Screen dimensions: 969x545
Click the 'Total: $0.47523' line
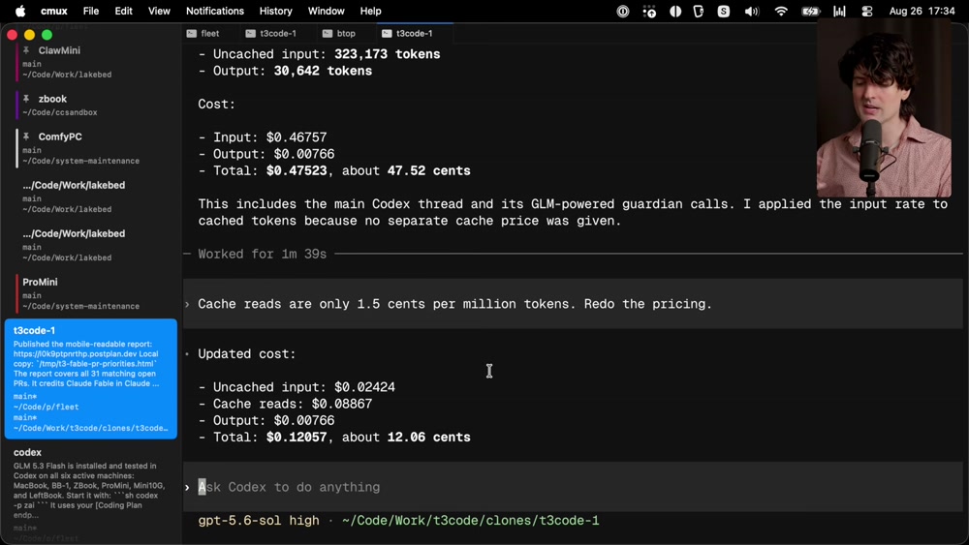pos(334,170)
